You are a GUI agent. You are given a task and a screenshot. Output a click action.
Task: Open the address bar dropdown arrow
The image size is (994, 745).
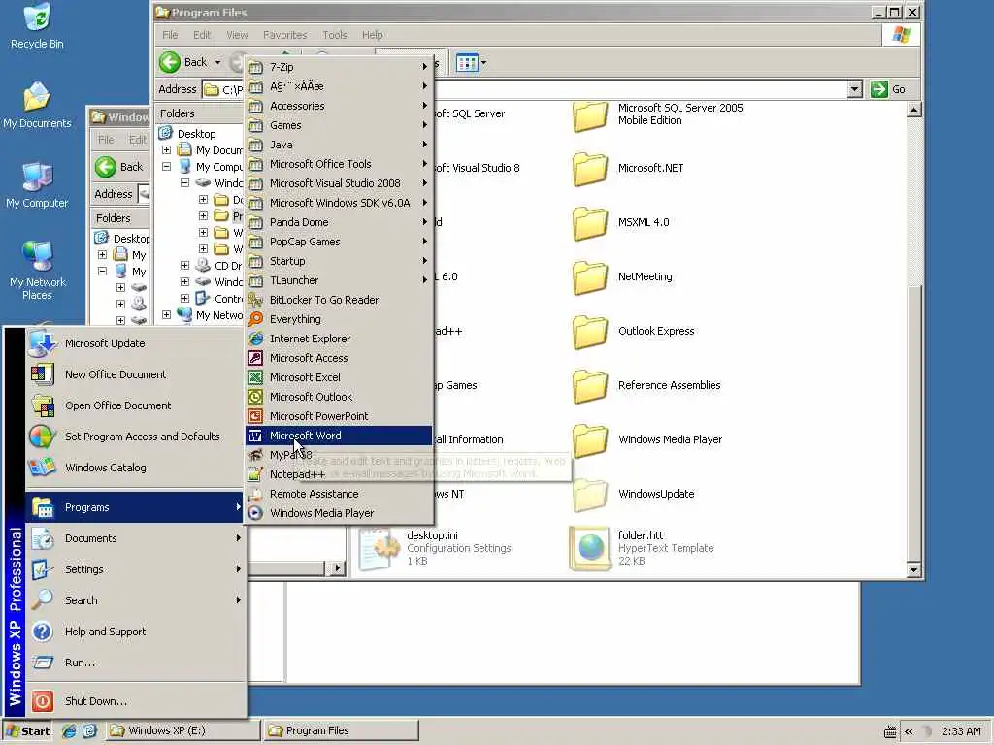coord(854,89)
